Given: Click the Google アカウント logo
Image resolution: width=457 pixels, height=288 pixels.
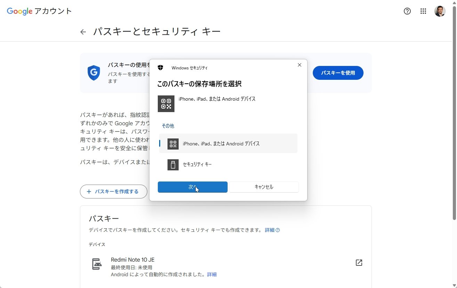Looking at the screenshot, I should [39, 11].
